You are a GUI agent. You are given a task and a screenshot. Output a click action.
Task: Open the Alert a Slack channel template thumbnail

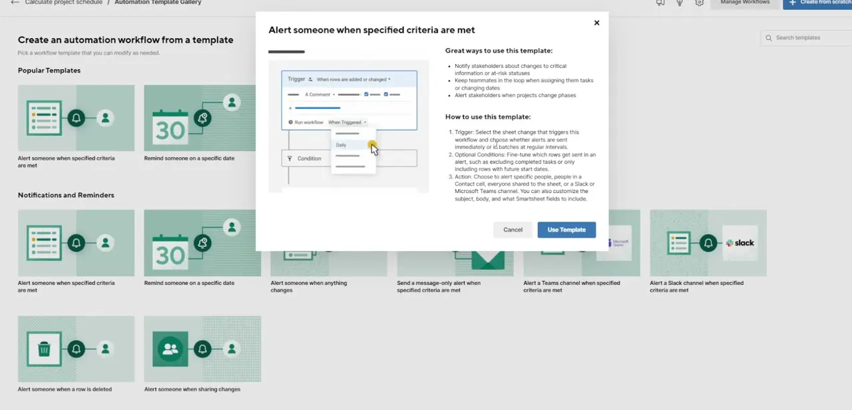(708, 243)
